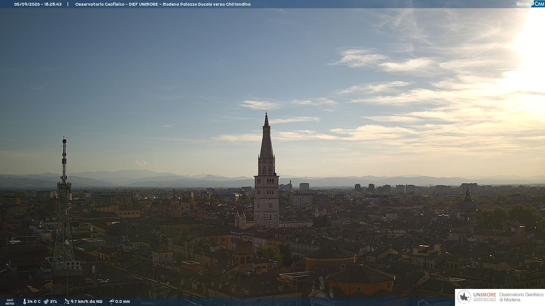Click the 34.0 C temperature reading
The height and width of the screenshot is (306, 545).
click(x=34, y=302)
